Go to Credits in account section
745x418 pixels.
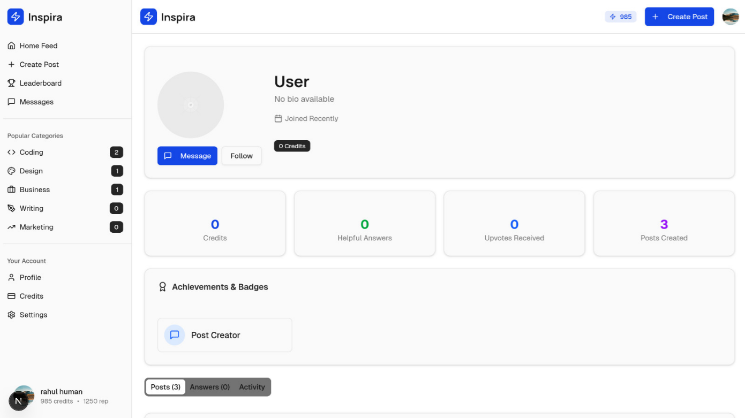(x=31, y=297)
